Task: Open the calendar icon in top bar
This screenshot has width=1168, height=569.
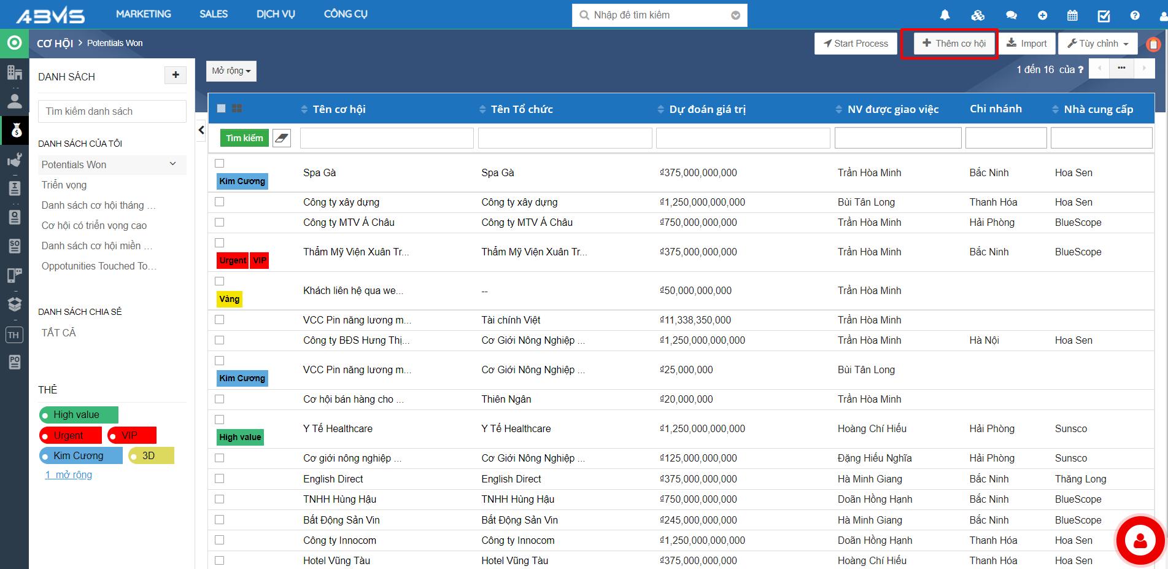Action: click(1072, 15)
